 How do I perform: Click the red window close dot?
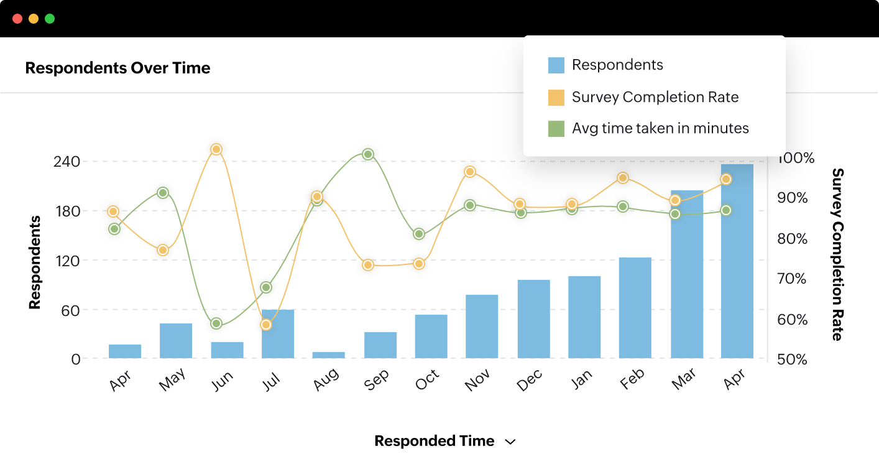[17, 19]
